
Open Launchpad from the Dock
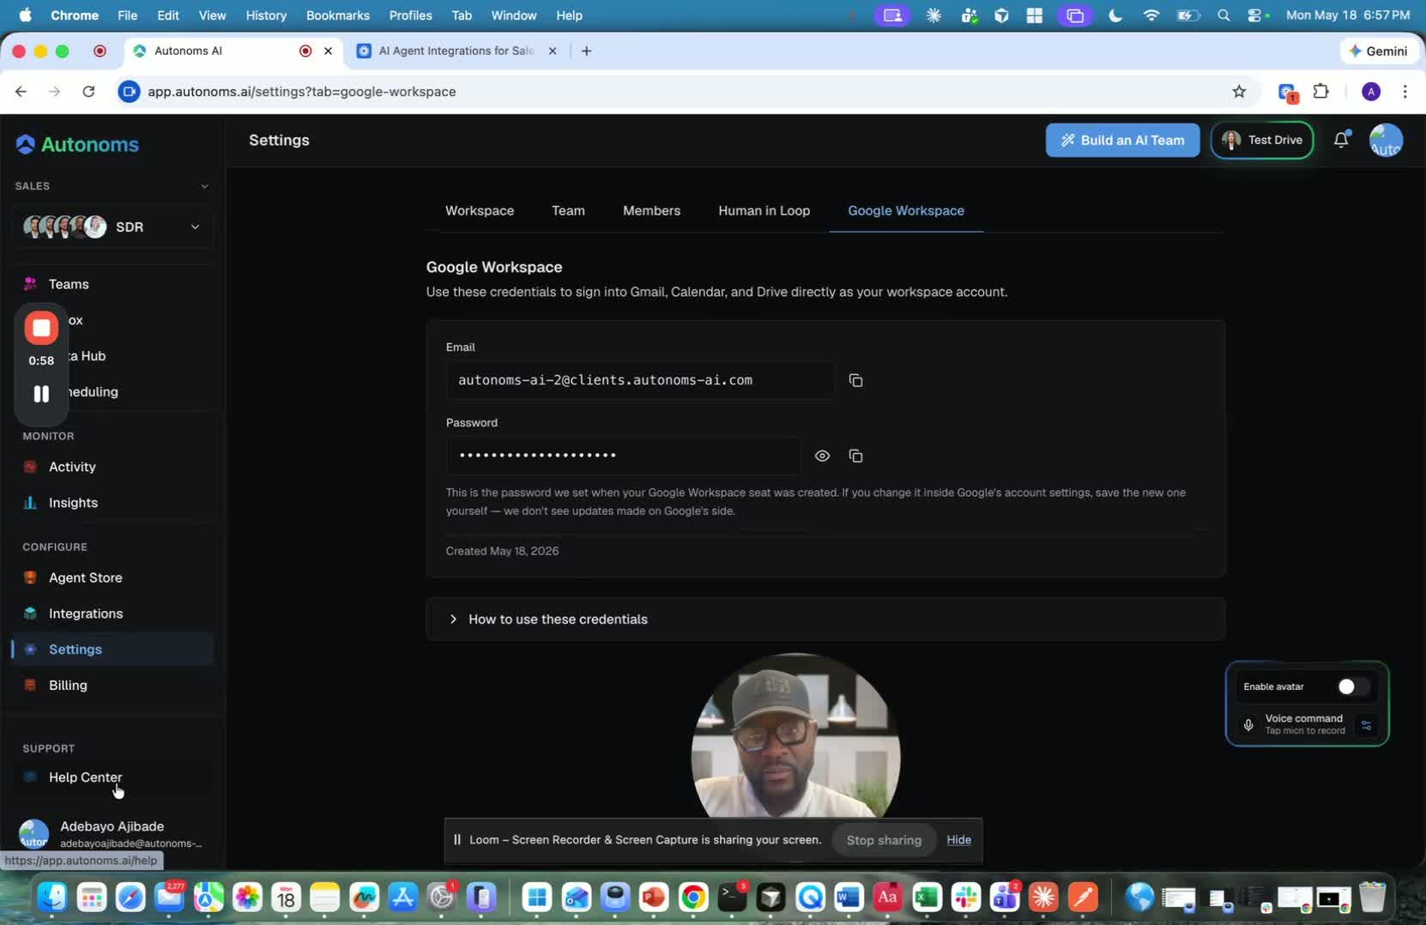91,898
